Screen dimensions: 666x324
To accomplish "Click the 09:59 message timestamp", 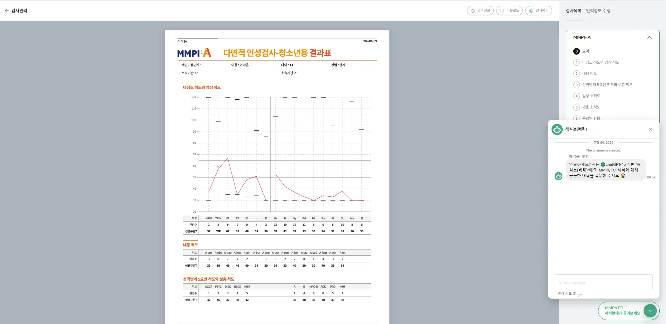I will (x=651, y=177).
